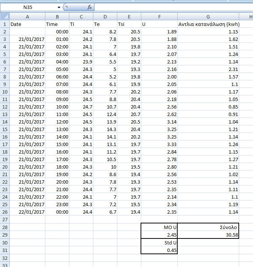Select the 22/01/2017 date cell
Image resolution: width=253 pixels, height=267 pixels.
[27, 212]
